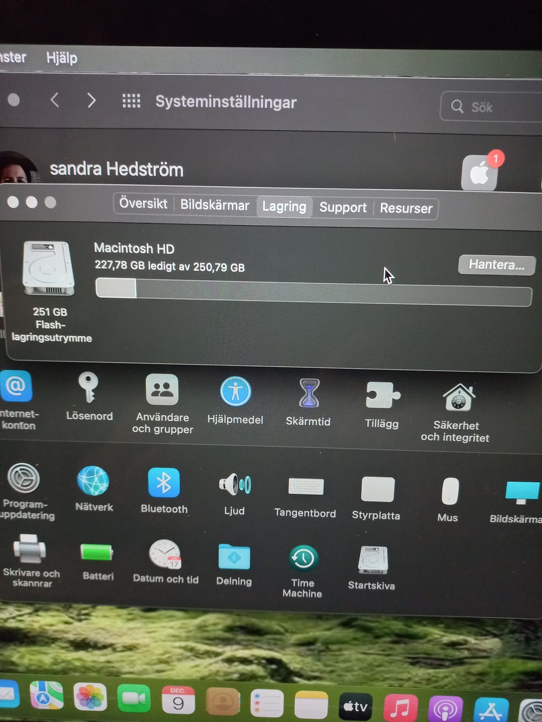Screen dimensions: 542x722
Task: Open Delning sharing folder pane
Action: click(x=234, y=557)
